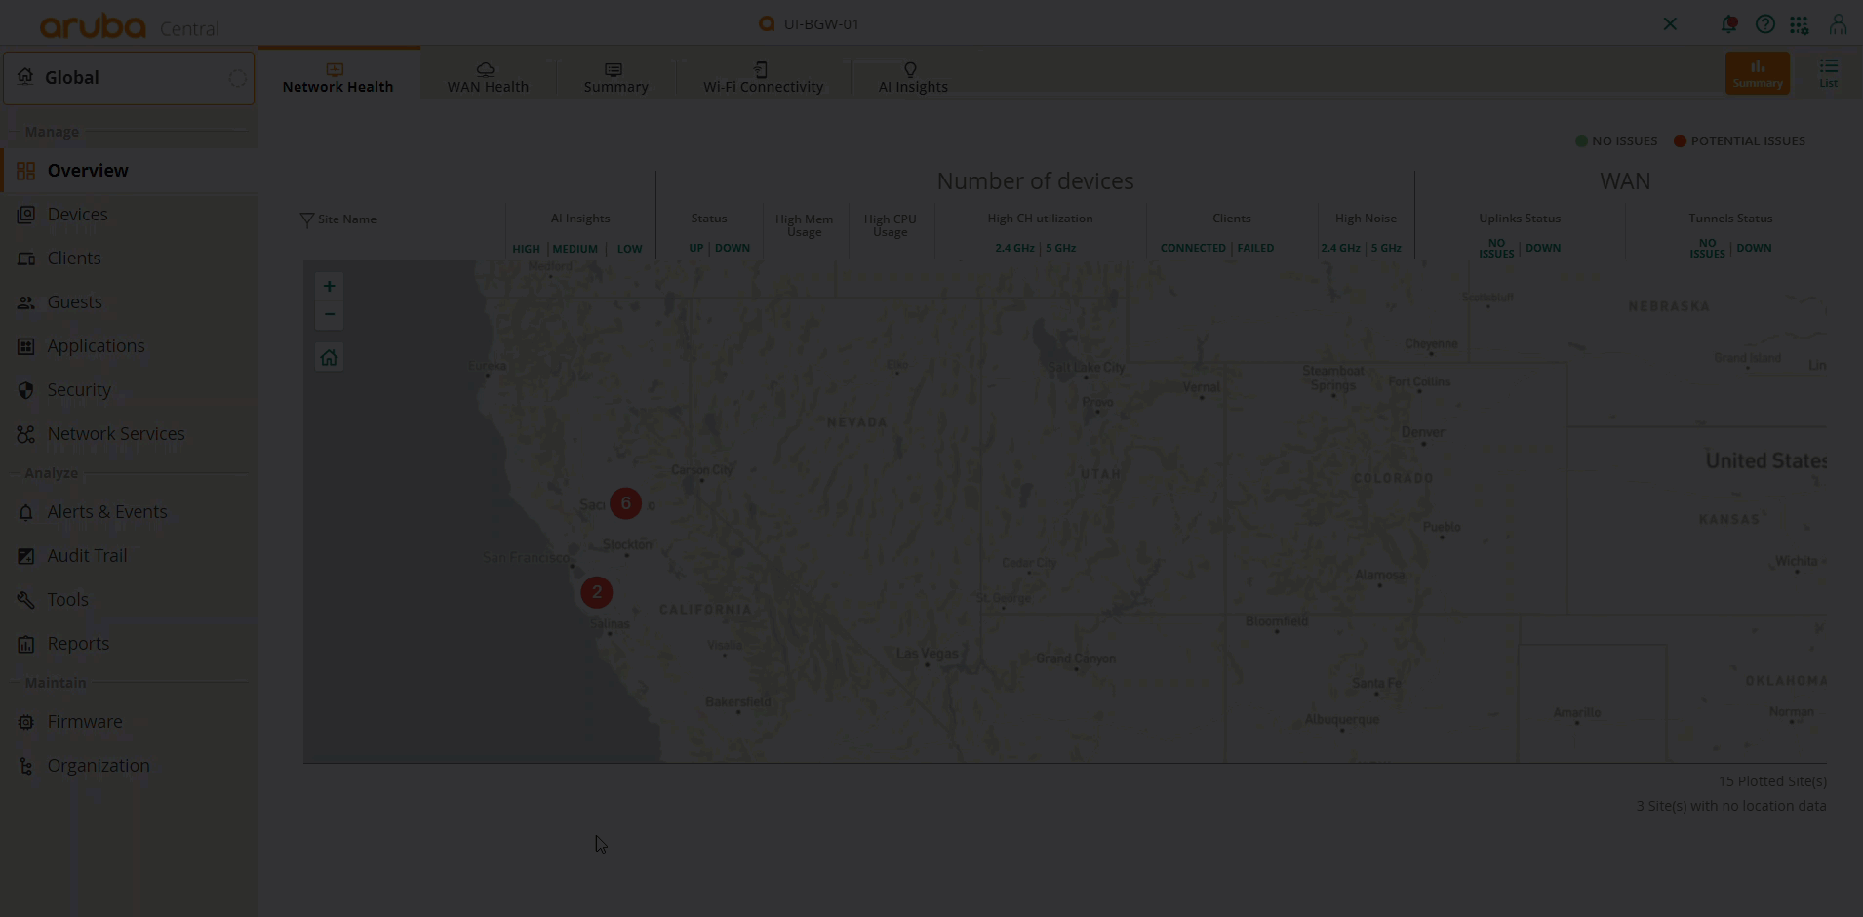The width and height of the screenshot is (1863, 917).
Task: Open Firmware under Maintain
Action: tap(85, 722)
